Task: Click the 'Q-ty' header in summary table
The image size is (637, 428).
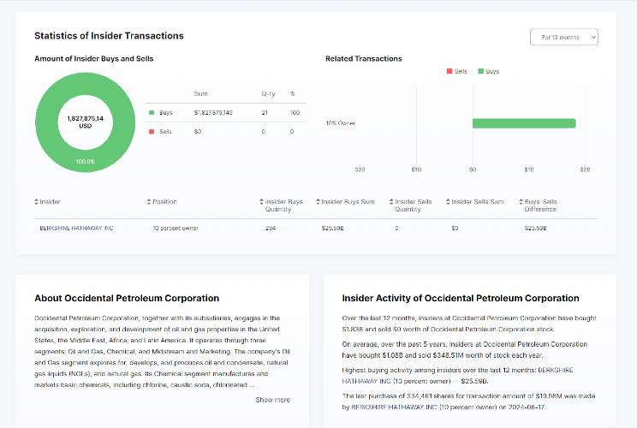Action: pyautogui.click(x=268, y=94)
